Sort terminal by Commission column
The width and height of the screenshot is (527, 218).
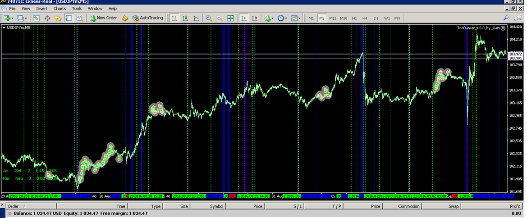pos(402,206)
